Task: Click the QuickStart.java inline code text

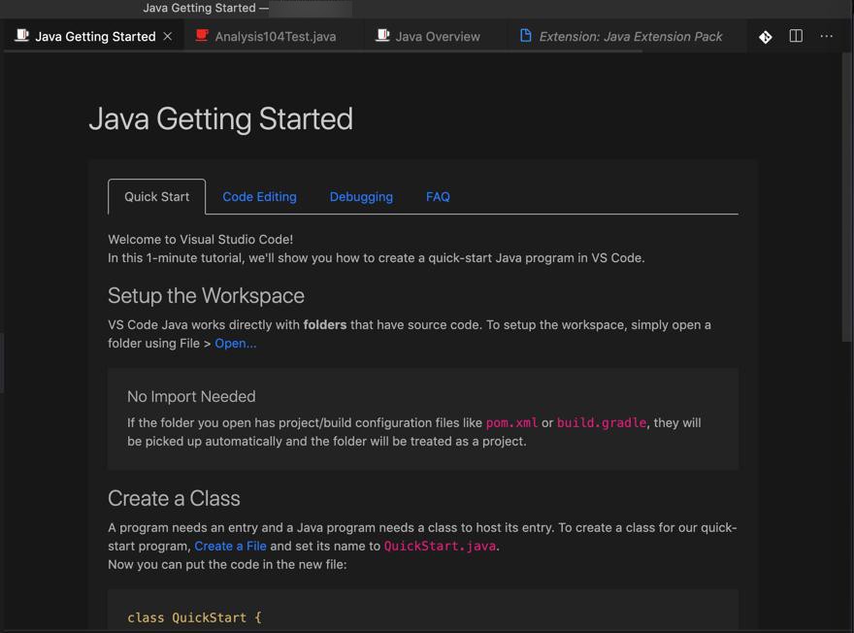Action: 440,546
